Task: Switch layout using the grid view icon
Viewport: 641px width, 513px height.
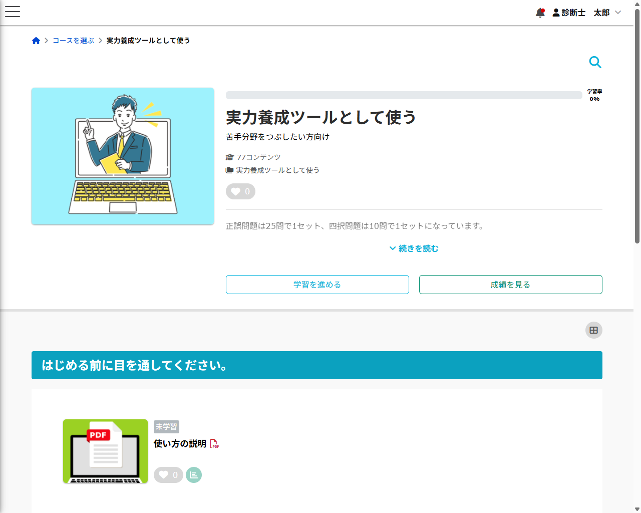Action: [x=593, y=330]
